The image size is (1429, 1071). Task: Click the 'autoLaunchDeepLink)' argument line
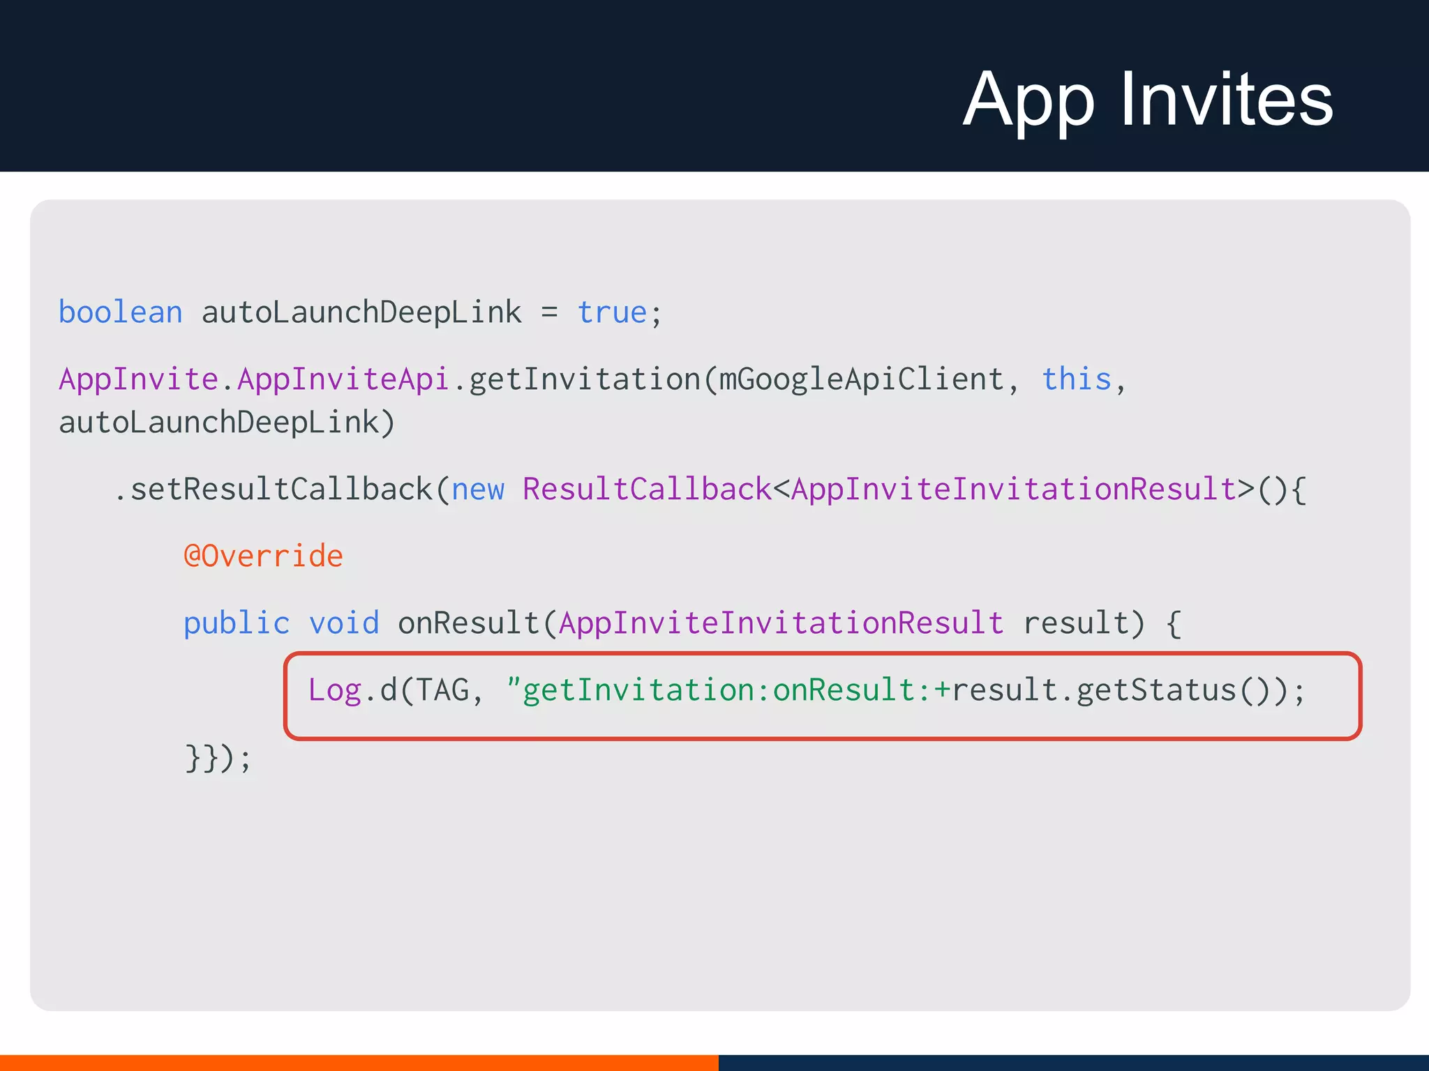(227, 423)
